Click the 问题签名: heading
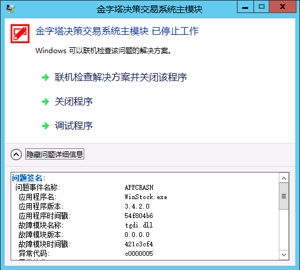The height and width of the screenshot is (270, 300). coord(28,178)
